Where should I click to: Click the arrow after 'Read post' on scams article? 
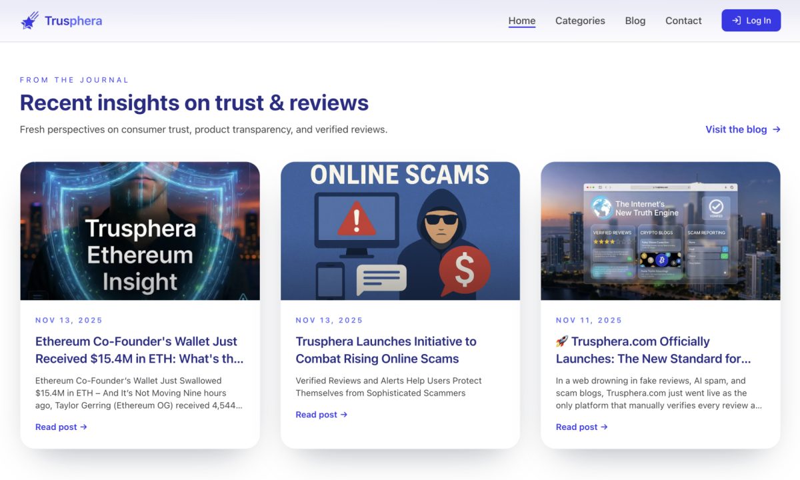pyautogui.click(x=343, y=414)
